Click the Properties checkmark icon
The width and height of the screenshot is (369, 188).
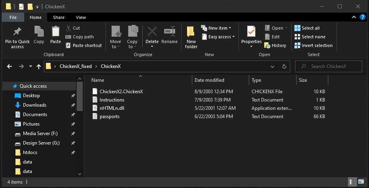251,32
